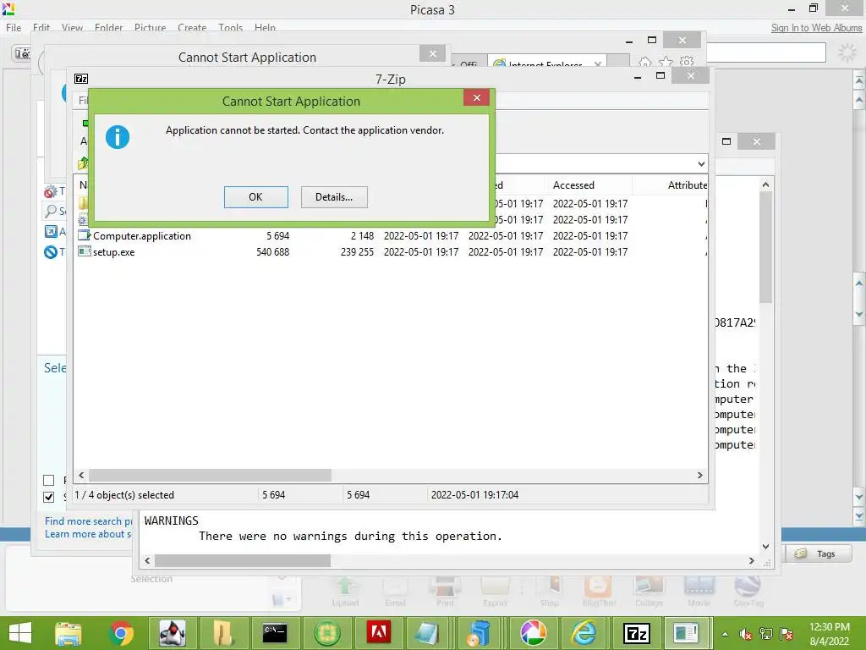Click Sign In to Web Albums link
The height and width of the screenshot is (650, 866).
(816, 28)
